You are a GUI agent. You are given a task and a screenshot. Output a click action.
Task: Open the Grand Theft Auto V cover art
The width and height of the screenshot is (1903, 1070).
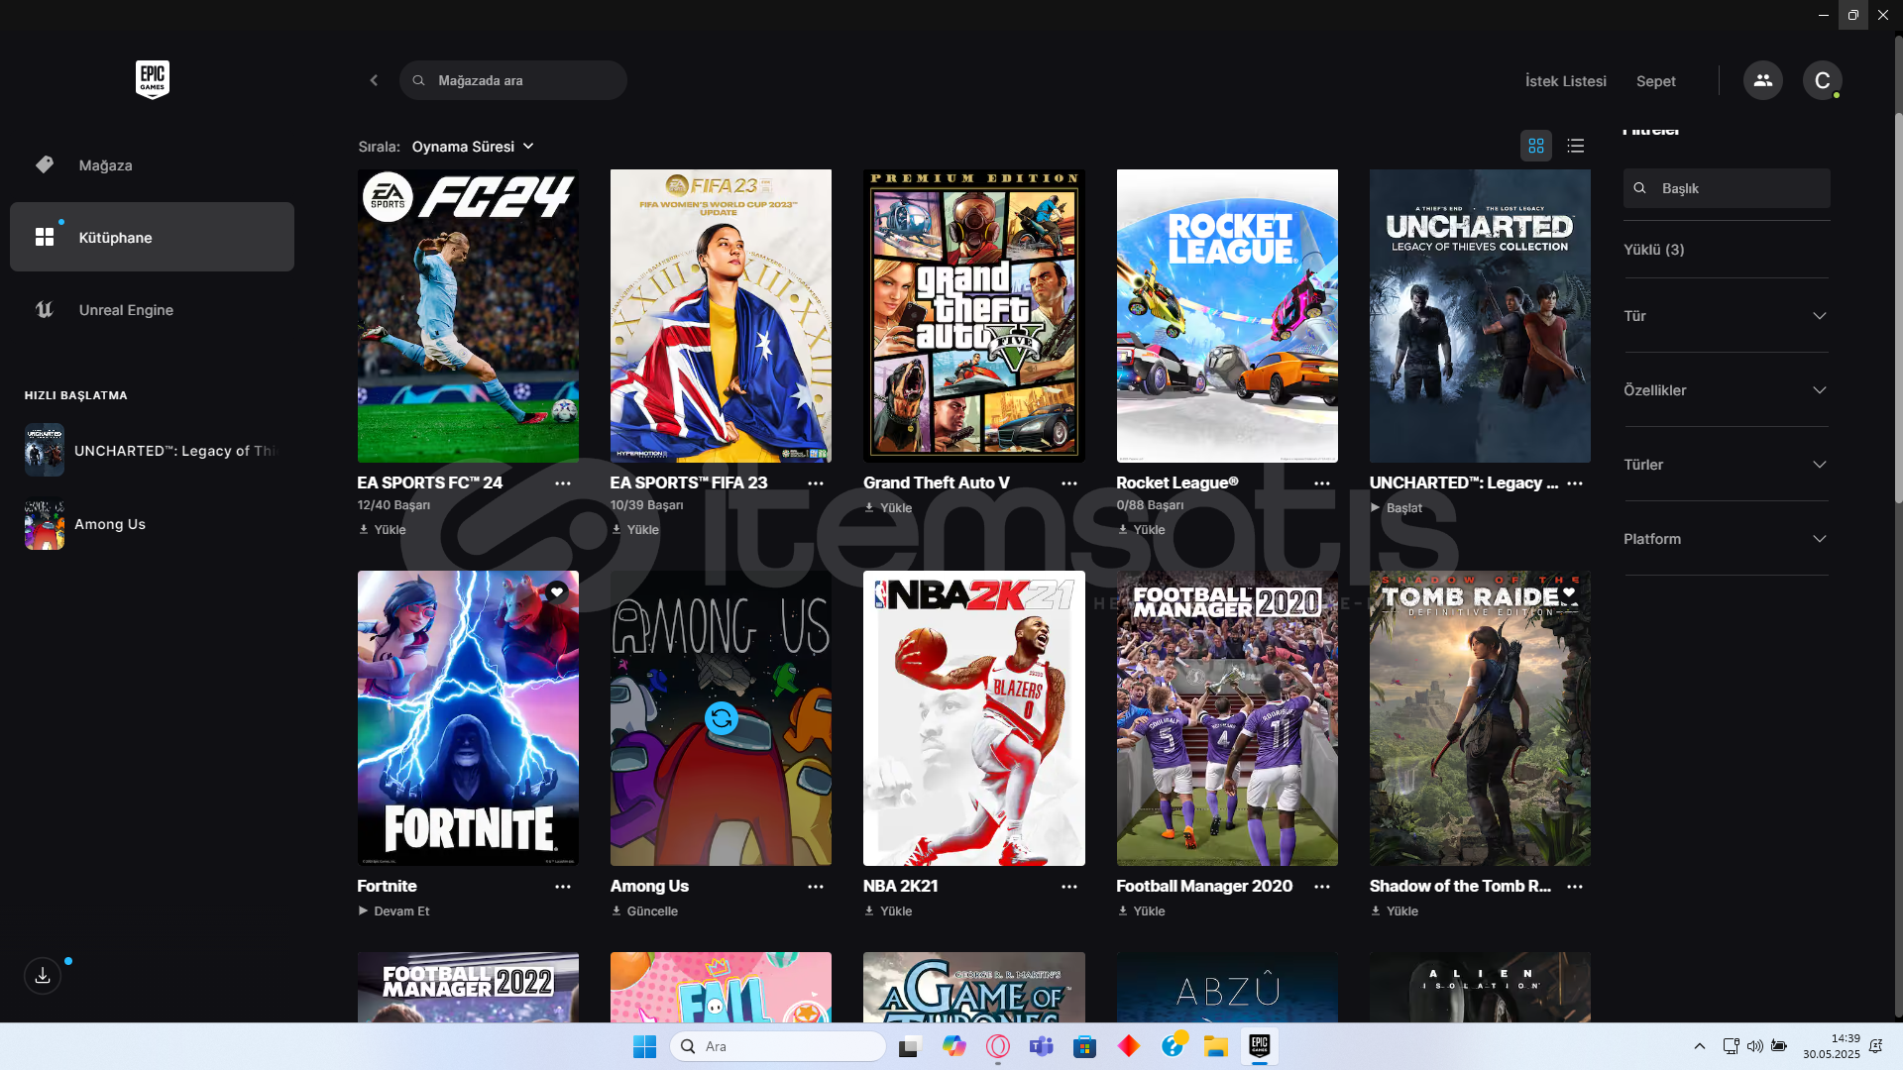(974, 316)
